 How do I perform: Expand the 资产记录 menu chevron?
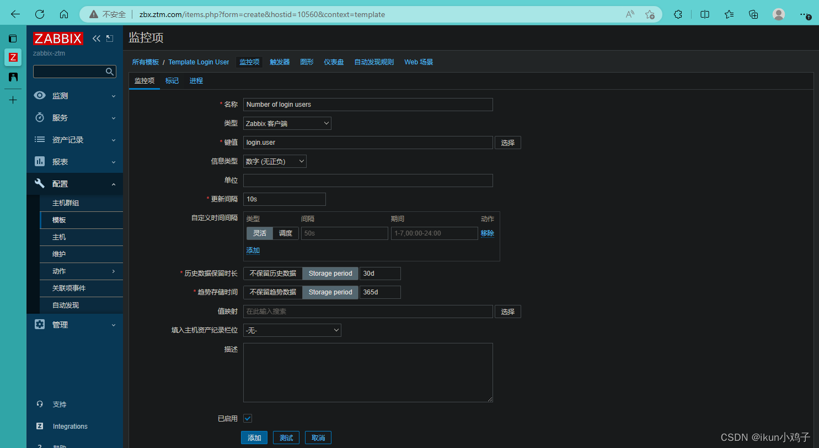pos(114,140)
